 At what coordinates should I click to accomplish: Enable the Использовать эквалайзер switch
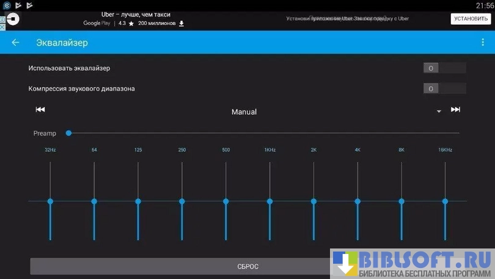coord(444,68)
